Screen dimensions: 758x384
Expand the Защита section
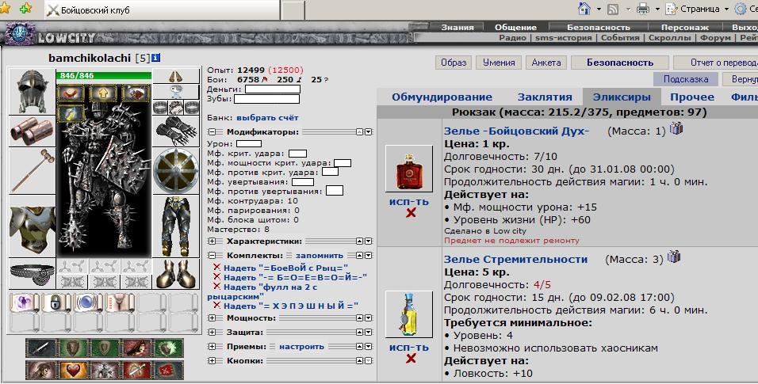point(212,333)
